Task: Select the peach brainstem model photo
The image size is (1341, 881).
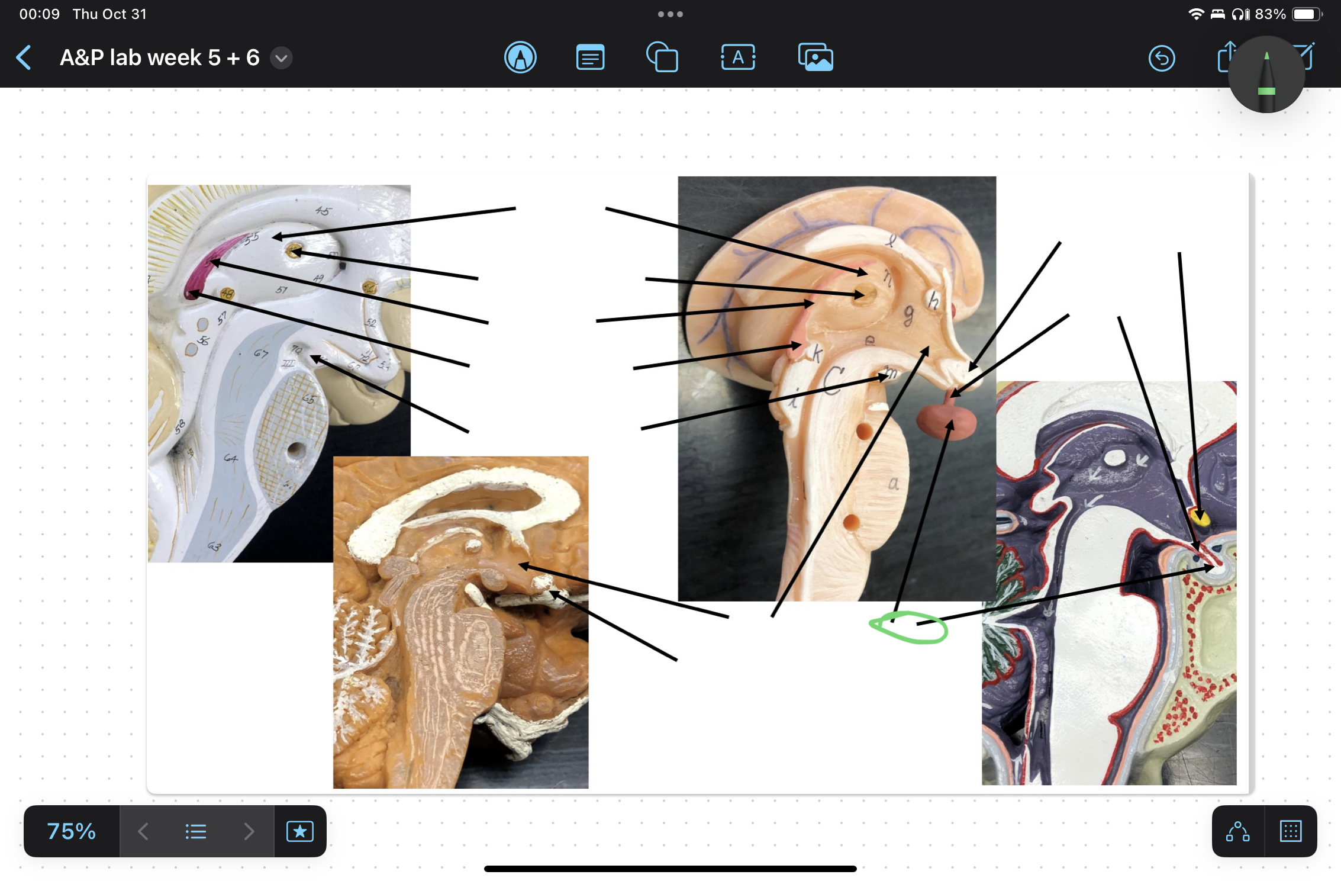Action: pyautogui.click(x=837, y=388)
